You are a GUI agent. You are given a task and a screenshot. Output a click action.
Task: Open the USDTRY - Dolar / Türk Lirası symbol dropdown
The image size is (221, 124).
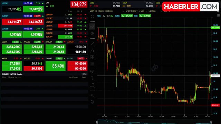[107, 11]
